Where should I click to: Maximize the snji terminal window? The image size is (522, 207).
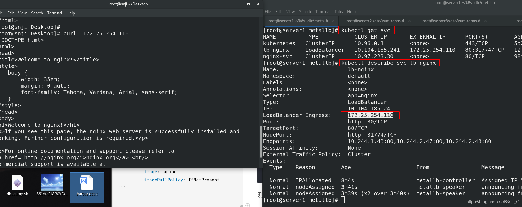click(248, 4)
